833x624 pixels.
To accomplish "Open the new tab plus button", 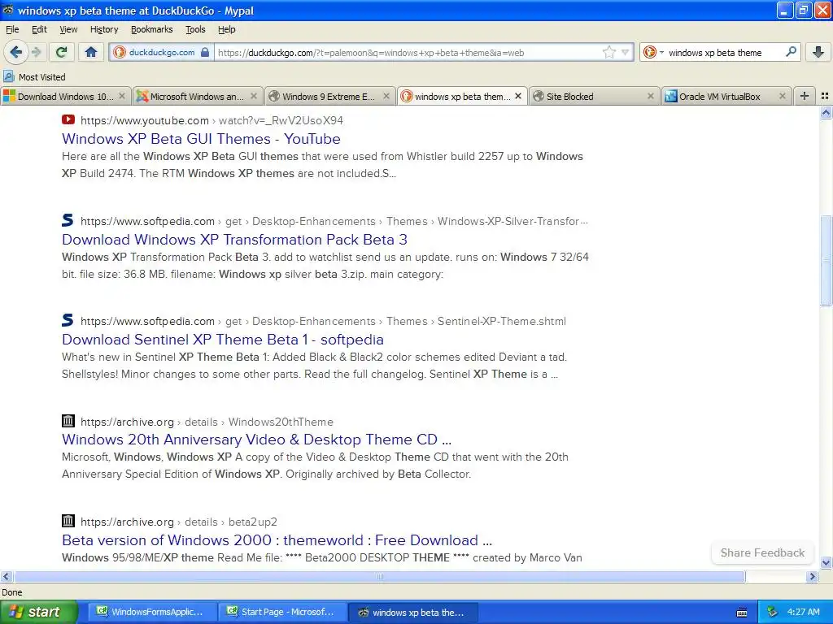I will [x=805, y=96].
